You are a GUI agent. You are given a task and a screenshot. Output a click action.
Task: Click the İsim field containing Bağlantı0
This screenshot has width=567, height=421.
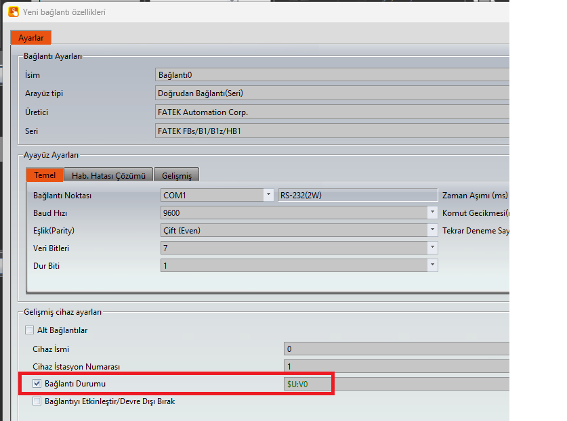332,74
